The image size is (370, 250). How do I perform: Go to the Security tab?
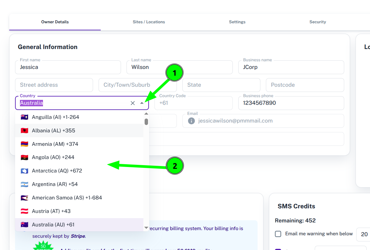[x=318, y=22]
